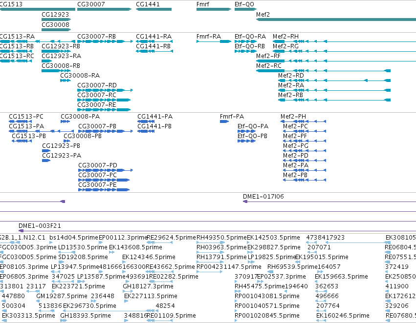
Task: Choose transcript label "CG12923-RB"
Action: [61, 46]
